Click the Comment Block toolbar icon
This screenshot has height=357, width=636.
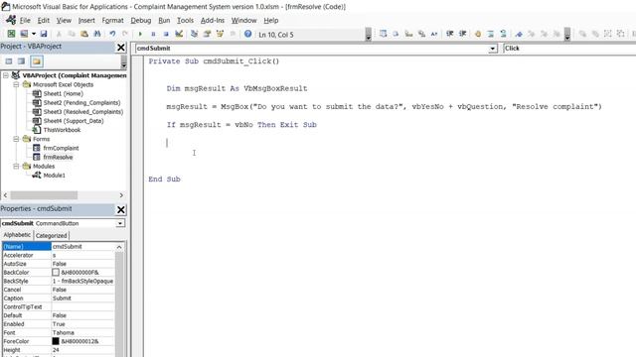[491, 34]
